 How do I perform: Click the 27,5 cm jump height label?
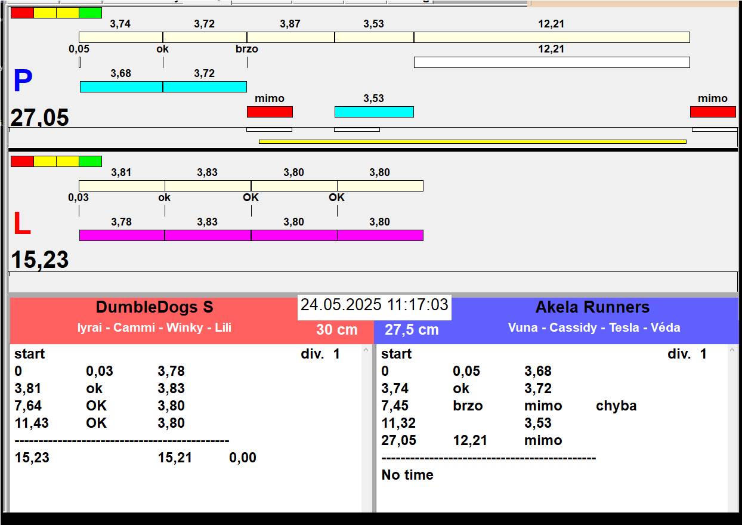point(412,329)
